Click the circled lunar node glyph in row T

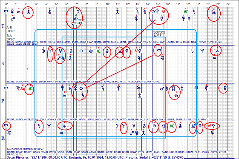point(214,12)
